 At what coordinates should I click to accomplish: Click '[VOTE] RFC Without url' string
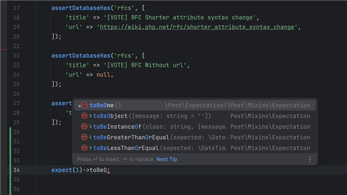point(145,65)
